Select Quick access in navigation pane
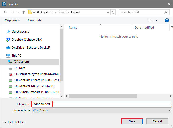The width and height of the screenshot is (173, 128). tap(20, 31)
